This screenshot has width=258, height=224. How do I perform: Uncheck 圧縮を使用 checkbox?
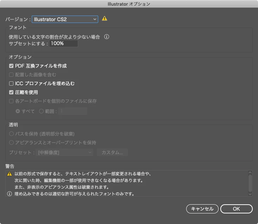click(x=11, y=92)
